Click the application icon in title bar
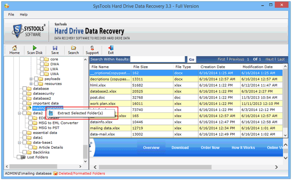Image resolution: width=292 pixels, height=180 pixels. point(7,6)
